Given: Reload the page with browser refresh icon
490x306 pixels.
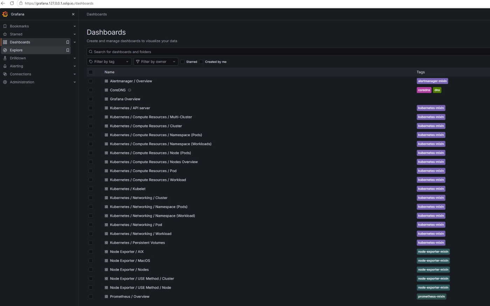Looking at the screenshot, I should coord(12,3).
